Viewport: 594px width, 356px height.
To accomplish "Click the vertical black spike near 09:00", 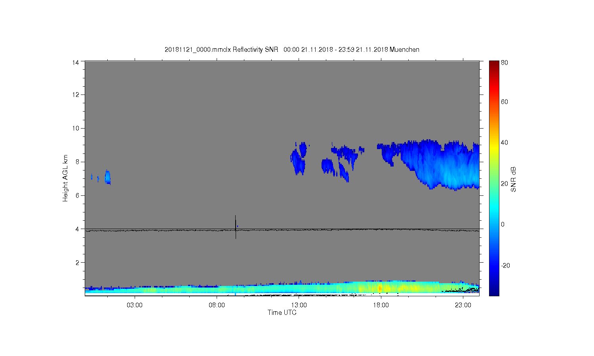I will [x=236, y=227].
